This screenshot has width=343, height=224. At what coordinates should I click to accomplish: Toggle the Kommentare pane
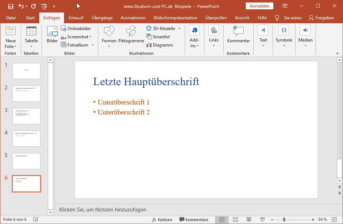click(194, 220)
